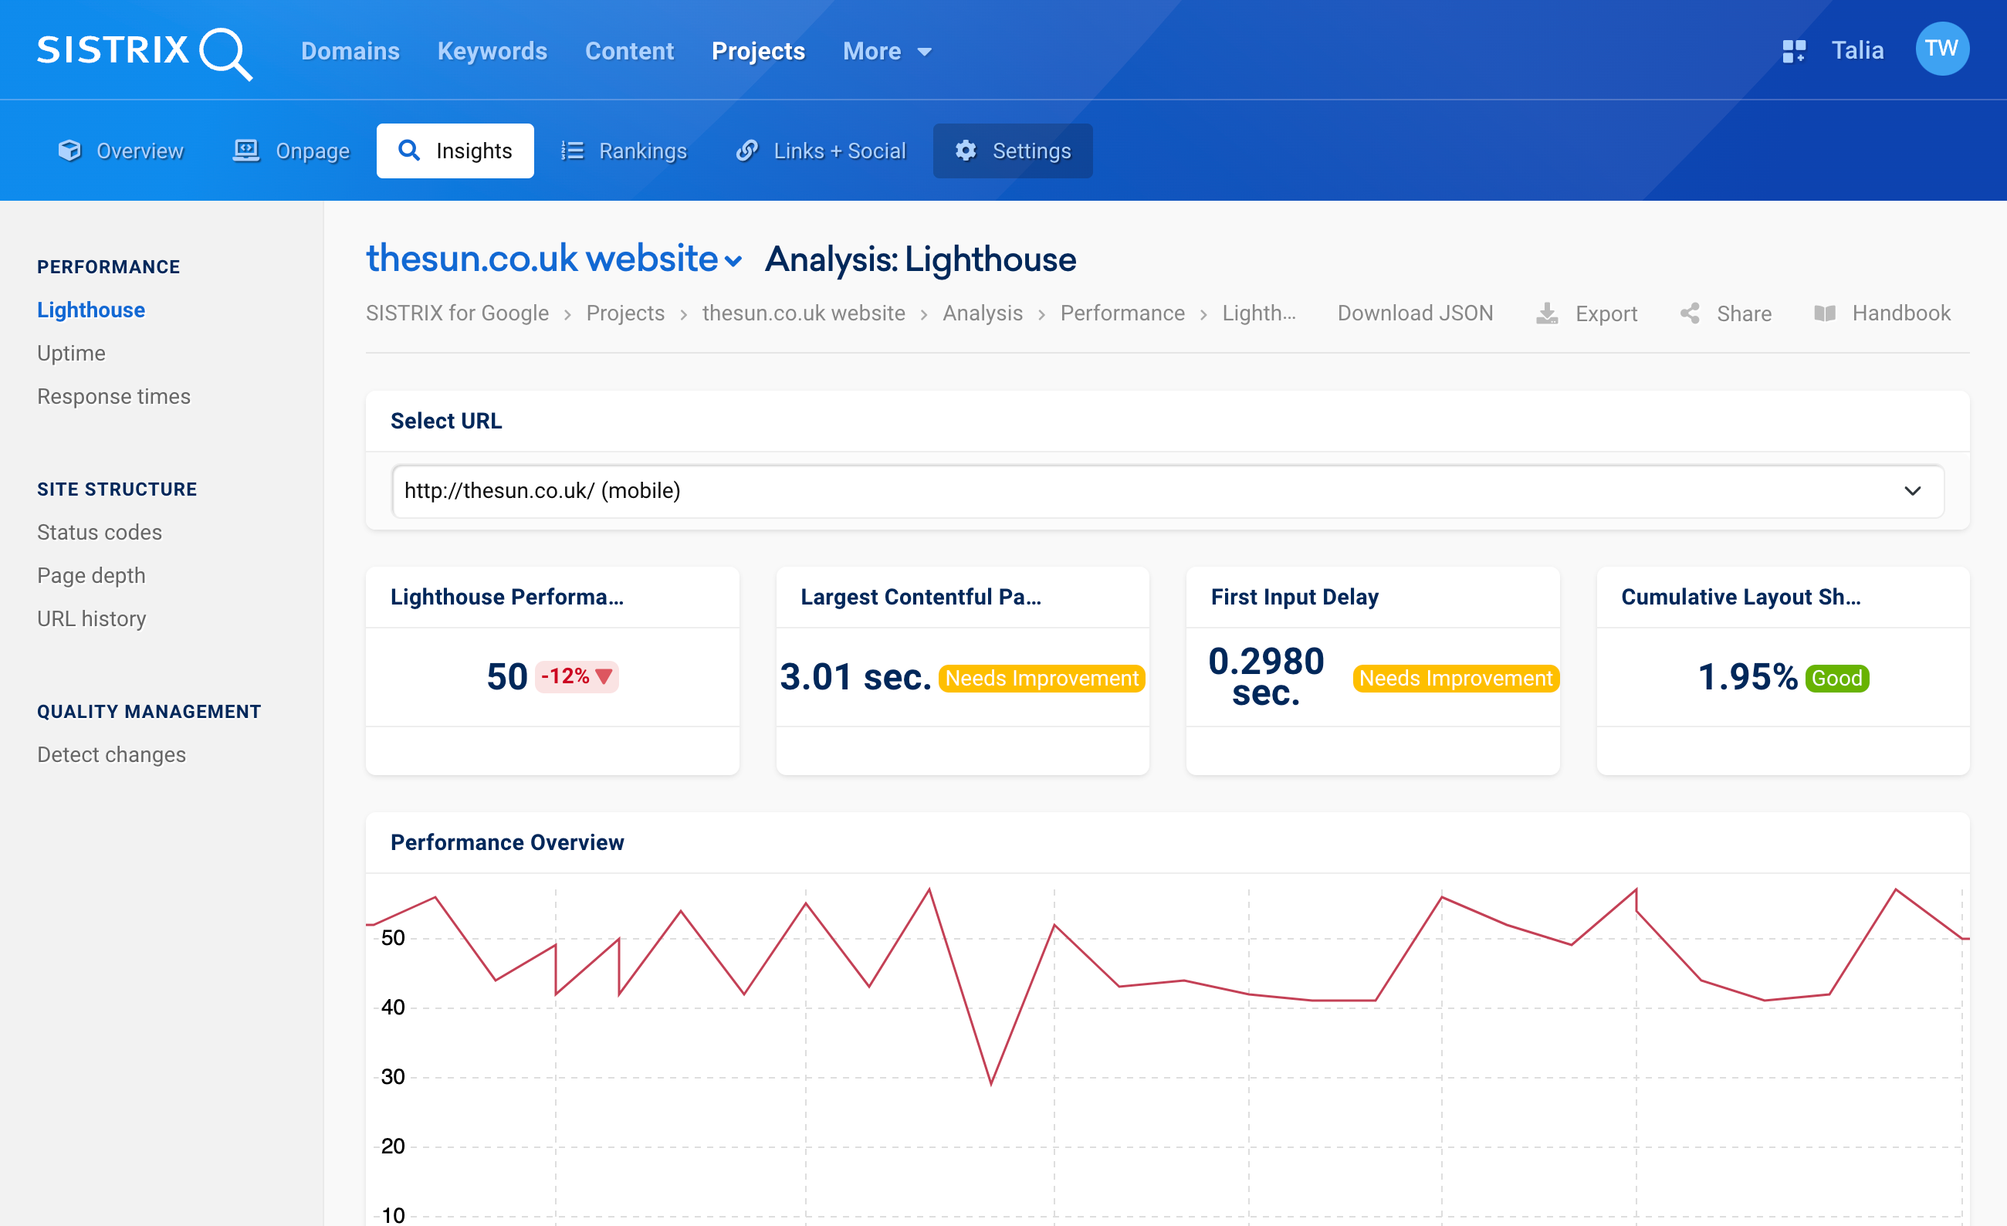Click the Insights magnifier icon
Viewport: 2007px width, 1226px height.
(x=409, y=151)
